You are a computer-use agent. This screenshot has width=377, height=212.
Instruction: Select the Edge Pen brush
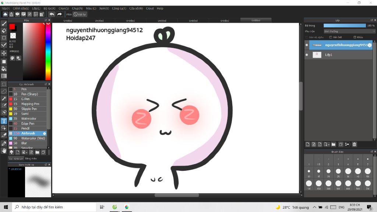coord(27,124)
